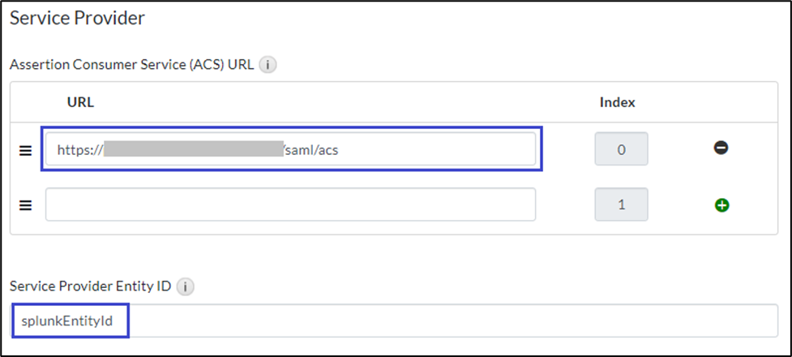792x357 pixels.
Task: Click the splunkEntityId text in the Entity ID field
Action: 71,321
